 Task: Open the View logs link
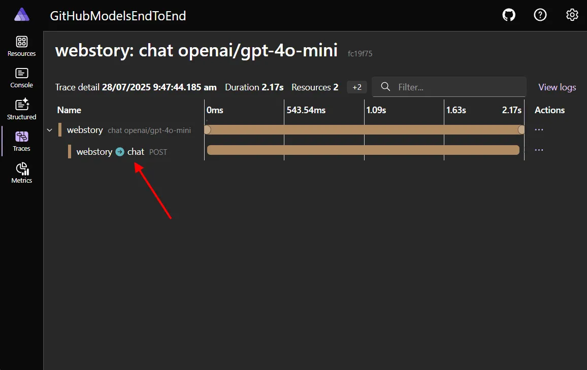pos(557,87)
